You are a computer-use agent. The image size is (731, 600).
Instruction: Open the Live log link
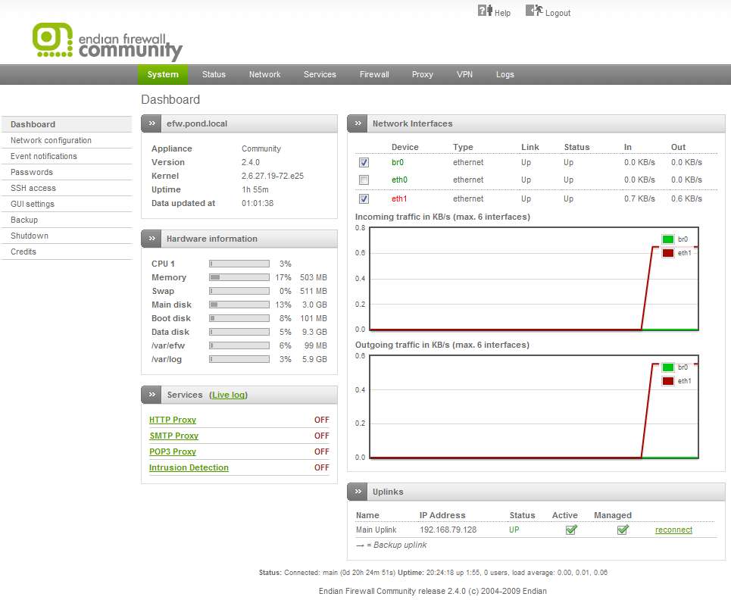point(228,395)
